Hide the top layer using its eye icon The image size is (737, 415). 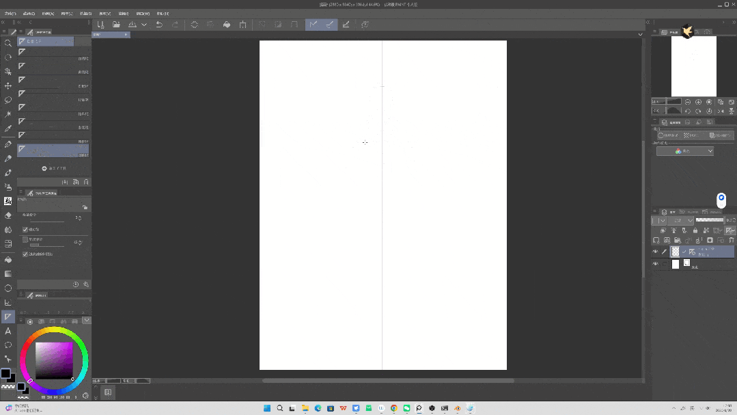click(655, 252)
